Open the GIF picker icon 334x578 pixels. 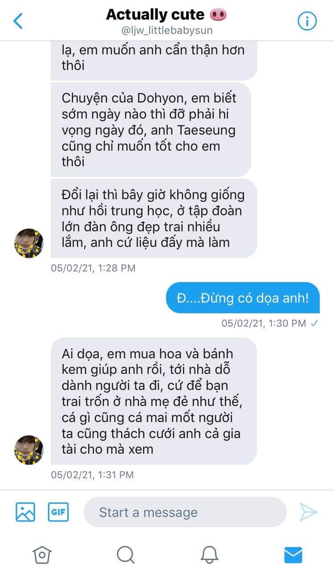(x=58, y=512)
